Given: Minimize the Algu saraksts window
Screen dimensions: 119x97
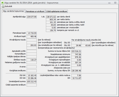Looking at the screenshot, I should click(109, 3).
